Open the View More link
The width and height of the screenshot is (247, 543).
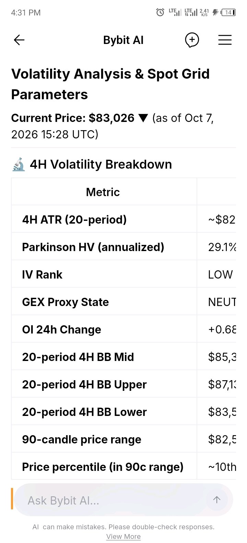(x=123, y=536)
